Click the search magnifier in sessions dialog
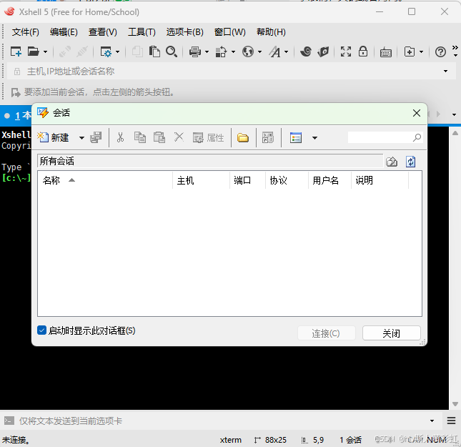 tap(417, 137)
